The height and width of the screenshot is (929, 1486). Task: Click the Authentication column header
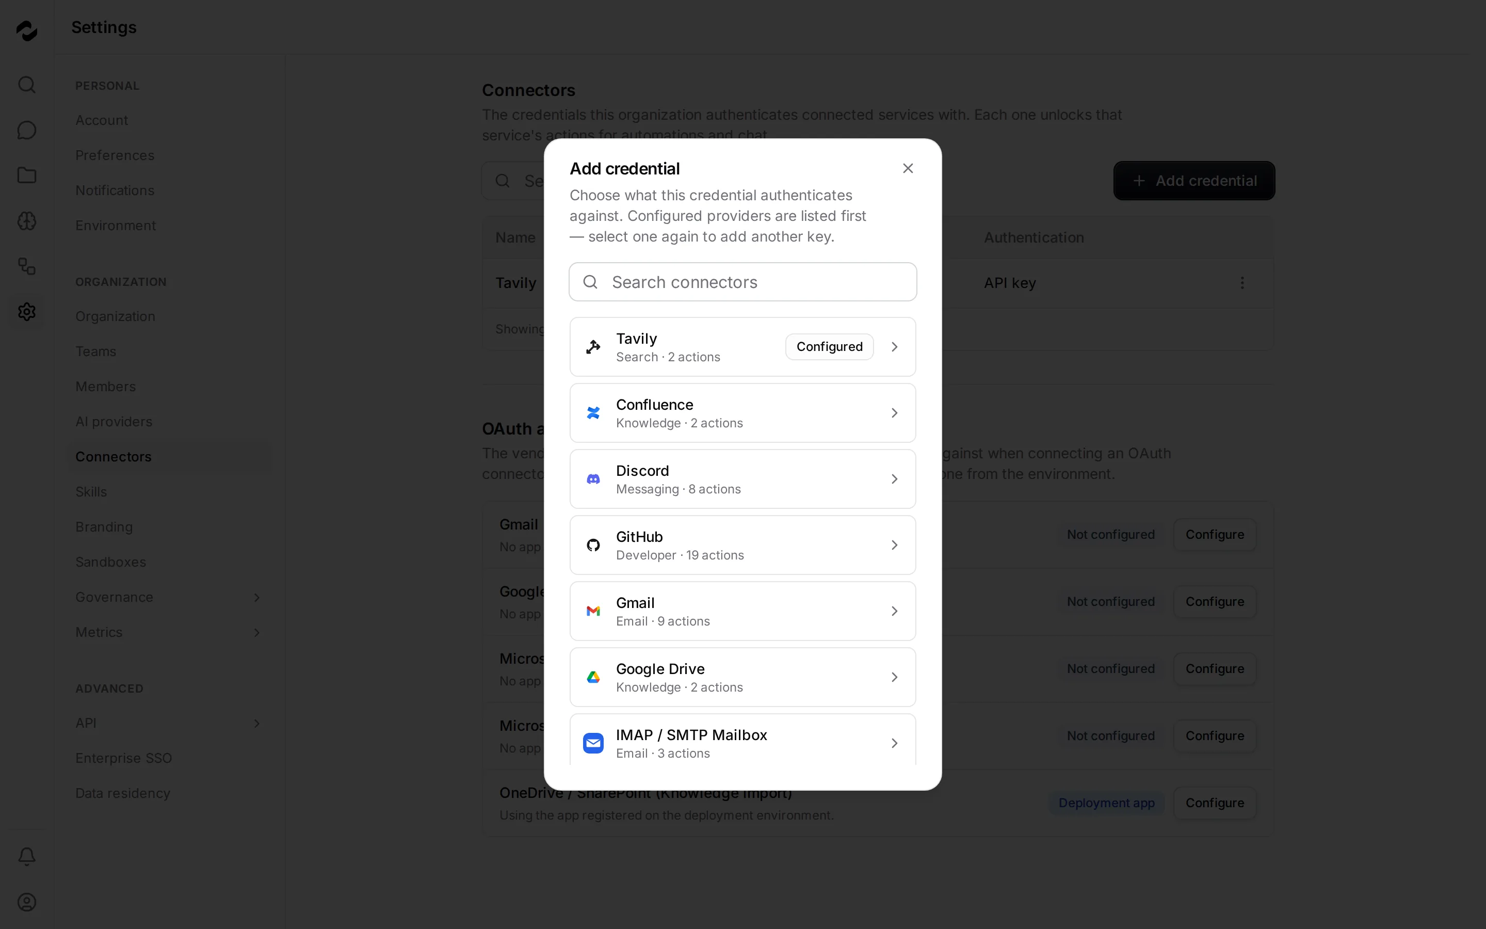tap(1033, 238)
